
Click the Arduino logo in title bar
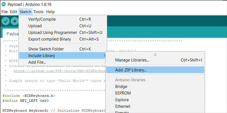(x=4, y=4)
